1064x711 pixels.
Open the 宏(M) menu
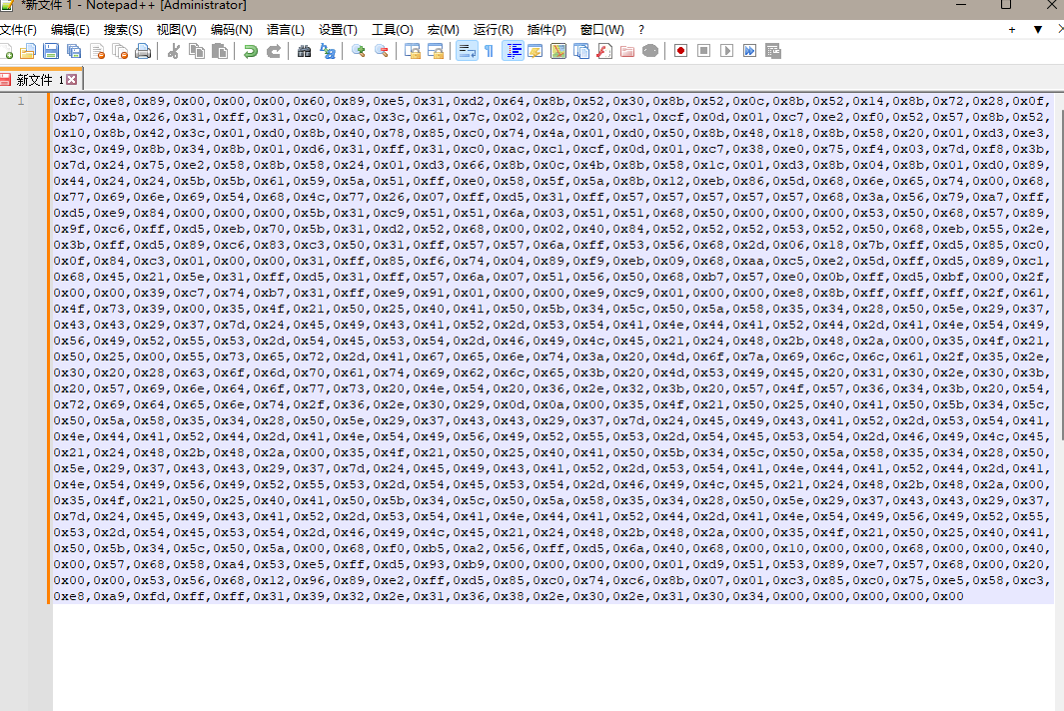tap(444, 30)
